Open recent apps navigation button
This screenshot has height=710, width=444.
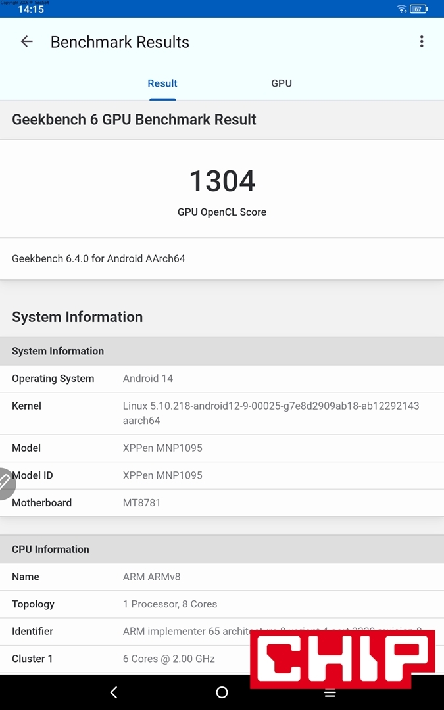pos(330,693)
